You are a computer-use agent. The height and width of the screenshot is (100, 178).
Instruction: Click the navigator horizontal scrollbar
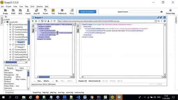point(16,62)
